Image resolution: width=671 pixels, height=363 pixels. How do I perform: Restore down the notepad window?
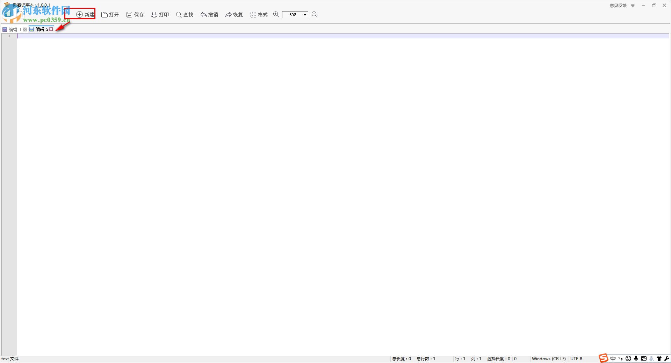(x=654, y=5)
